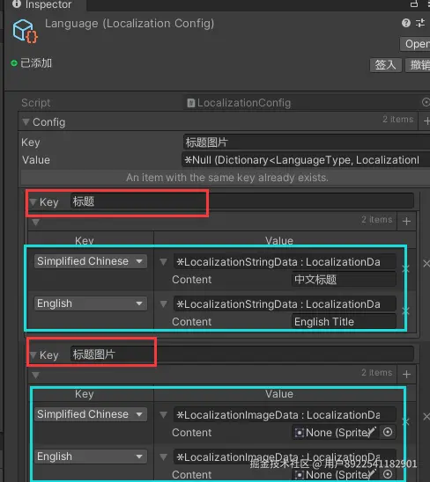Open sprite picker for Simplified Chinese image
430x482 pixels.
click(x=388, y=432)
